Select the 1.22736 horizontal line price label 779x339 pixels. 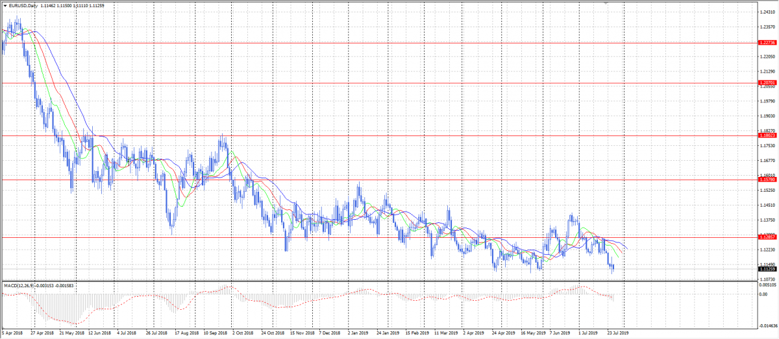[x=767, y=43]
